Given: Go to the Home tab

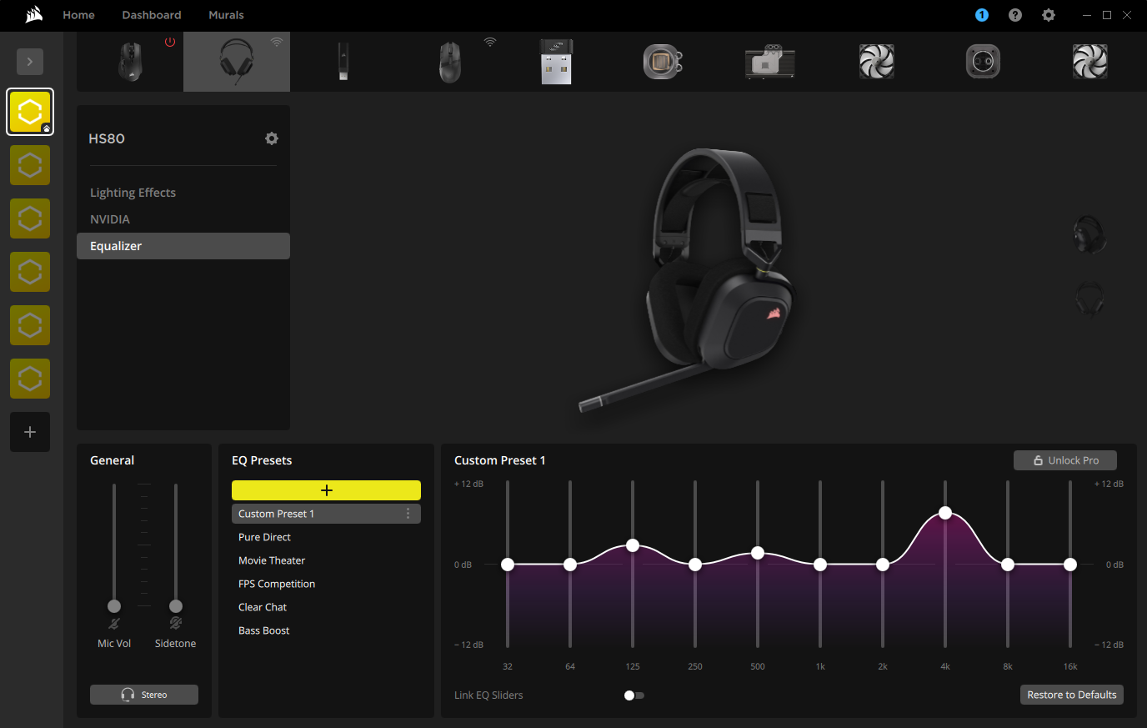Looking at the screenshot, I should pyautogui.click(x=78, y=15).
